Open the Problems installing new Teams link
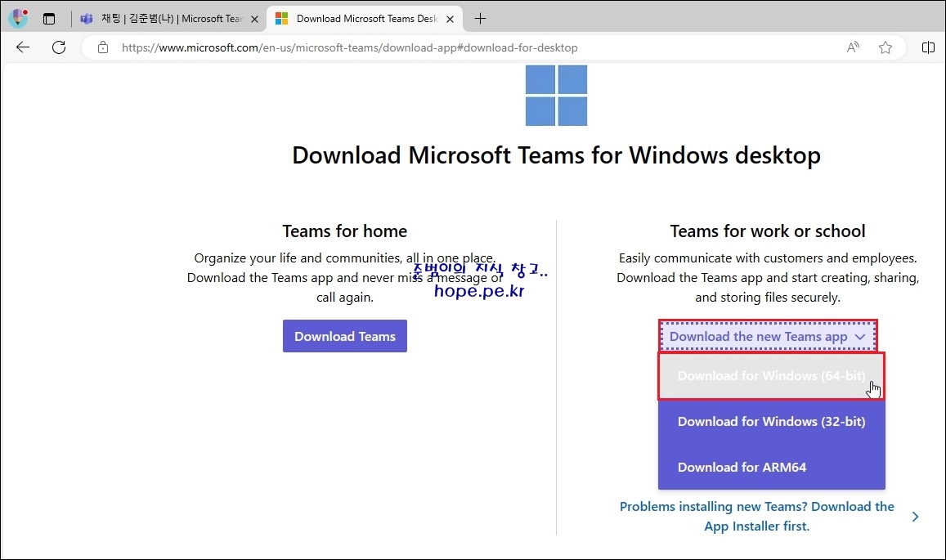946x560 pixels. coord(756,516)
